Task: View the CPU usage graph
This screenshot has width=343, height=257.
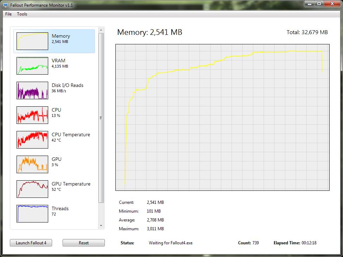Action: pos(54,115)
